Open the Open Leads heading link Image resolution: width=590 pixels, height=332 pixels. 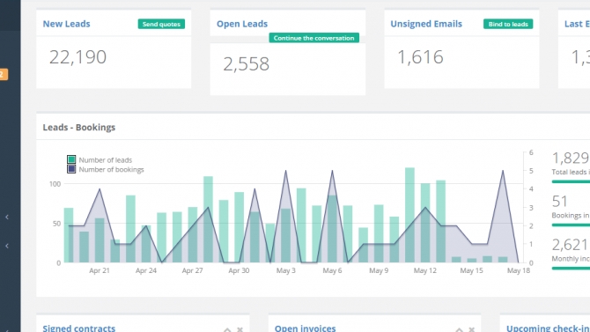click(242, 24)
